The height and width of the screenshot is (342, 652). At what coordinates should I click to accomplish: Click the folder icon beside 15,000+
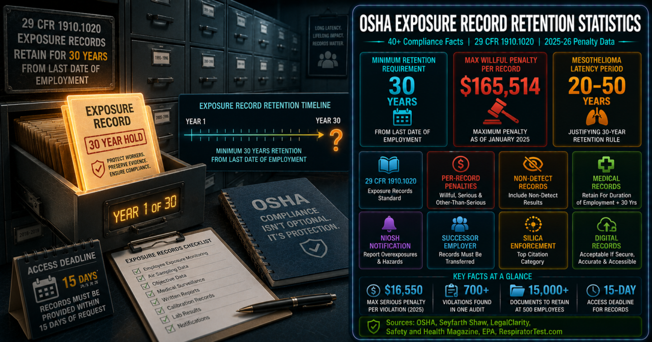[x=517, y=290]
